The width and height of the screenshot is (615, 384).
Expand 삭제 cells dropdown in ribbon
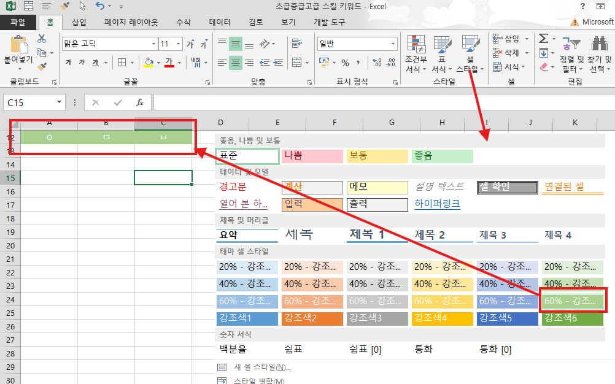[527, 53]
